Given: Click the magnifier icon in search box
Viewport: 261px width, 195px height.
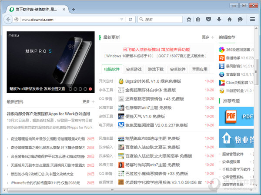Looking at the screenshot, I should click(x=141, y=19).
